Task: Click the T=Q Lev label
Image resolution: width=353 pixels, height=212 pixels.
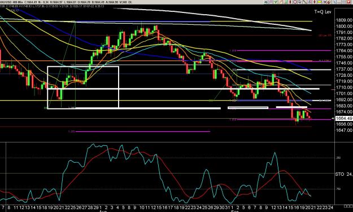Action: pyautogui.click(x=323, y=12)
